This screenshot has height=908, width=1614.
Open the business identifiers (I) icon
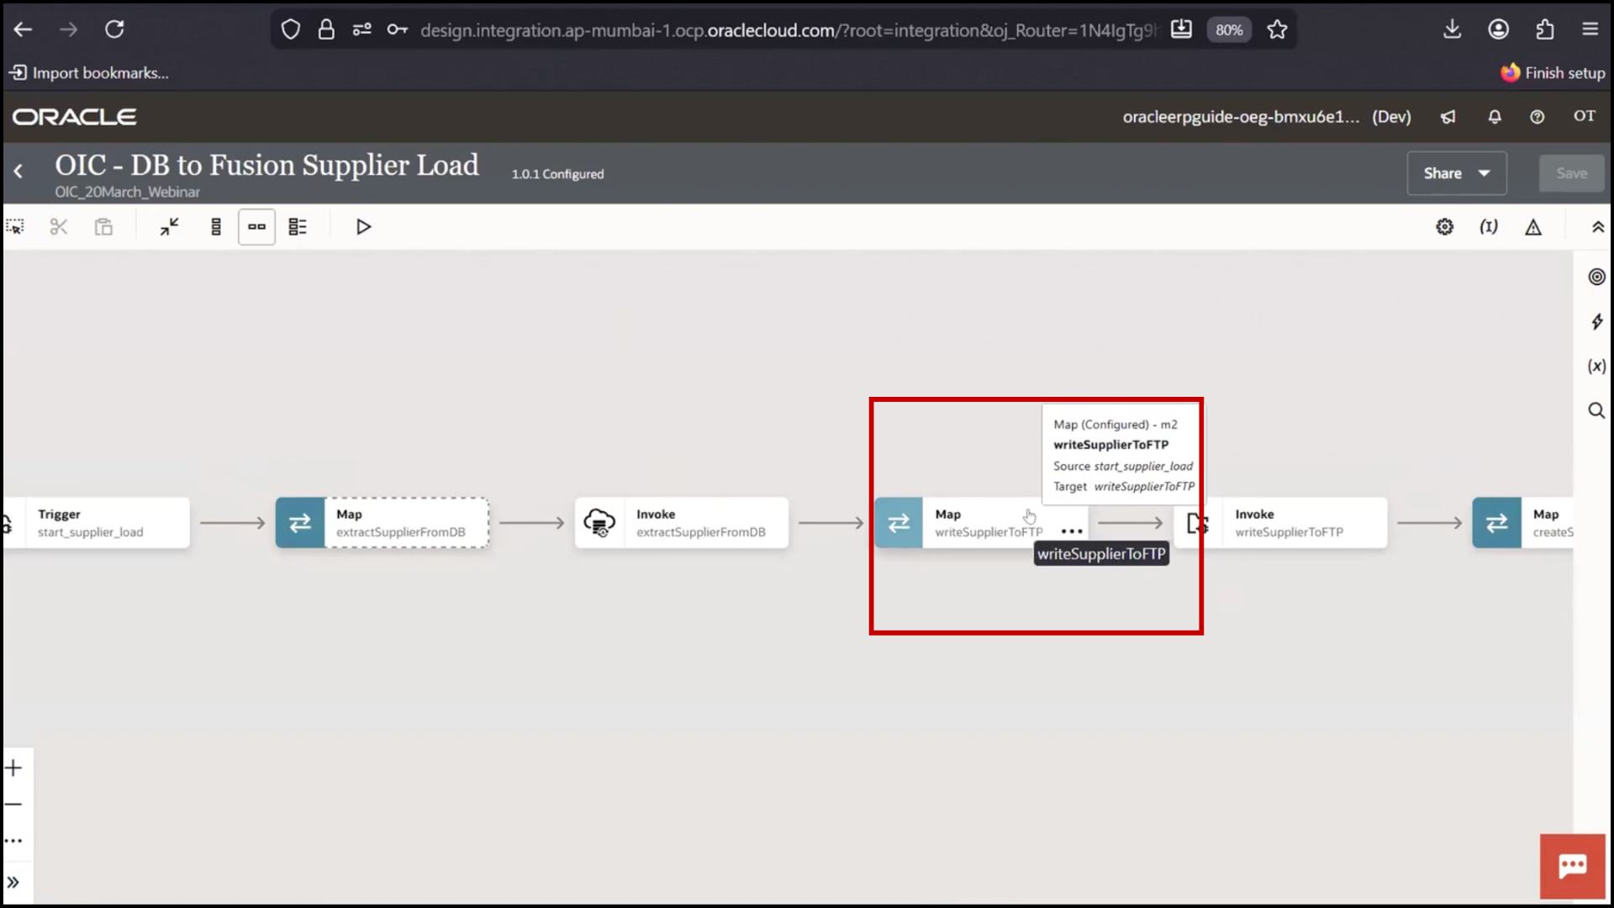coord(1489,227)
